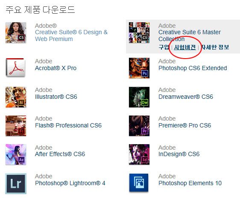Click the 주요 제품 다운로드 heading
240x198 pixels.
[x=40, y=10]
